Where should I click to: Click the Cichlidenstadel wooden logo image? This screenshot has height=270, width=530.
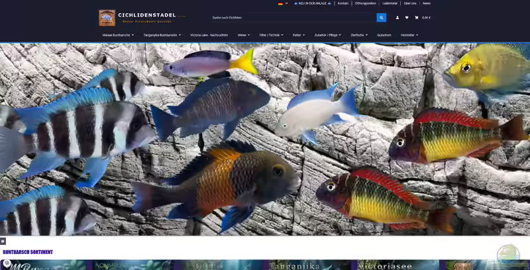tap(107, 18)
